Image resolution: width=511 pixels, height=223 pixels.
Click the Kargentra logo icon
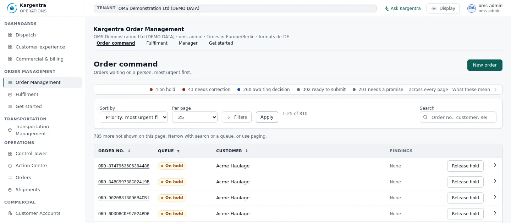point(12,8)
